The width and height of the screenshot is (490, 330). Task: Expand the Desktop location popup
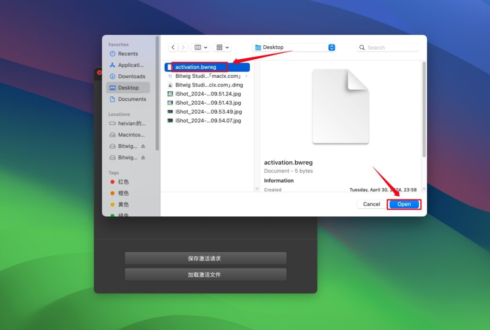pos(332,47)
